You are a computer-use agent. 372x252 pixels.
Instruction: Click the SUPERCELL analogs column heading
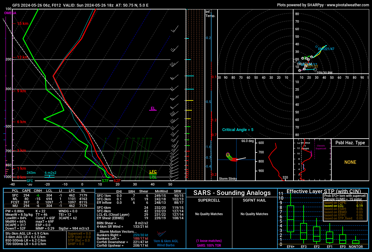(209, 200)
